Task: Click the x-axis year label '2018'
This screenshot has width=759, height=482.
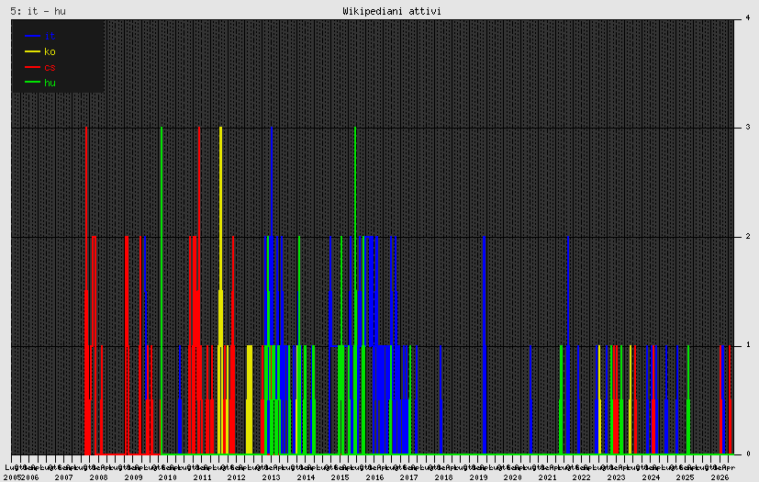Action: pos(443,477)
